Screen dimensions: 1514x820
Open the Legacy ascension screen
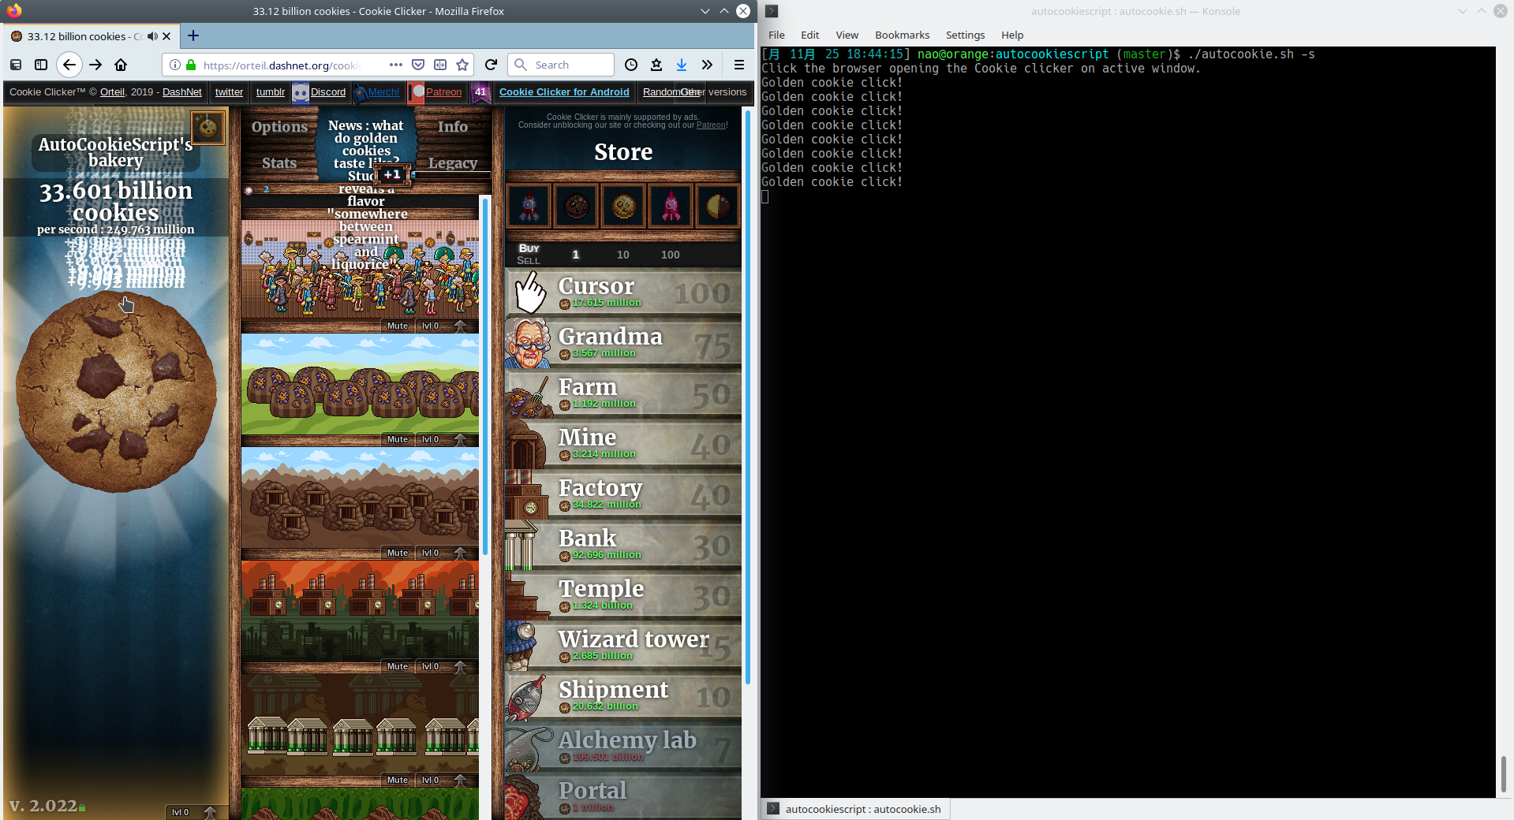tap(453, 163)
